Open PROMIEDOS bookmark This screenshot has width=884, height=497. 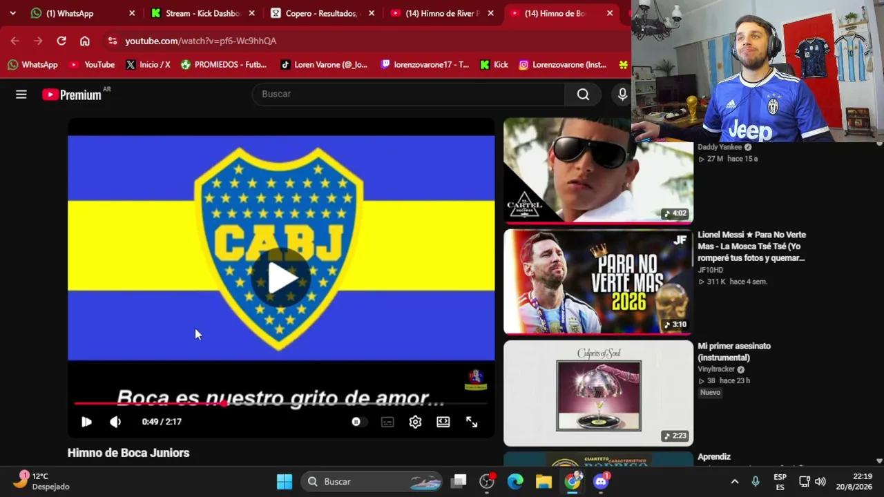click(224, 65)
